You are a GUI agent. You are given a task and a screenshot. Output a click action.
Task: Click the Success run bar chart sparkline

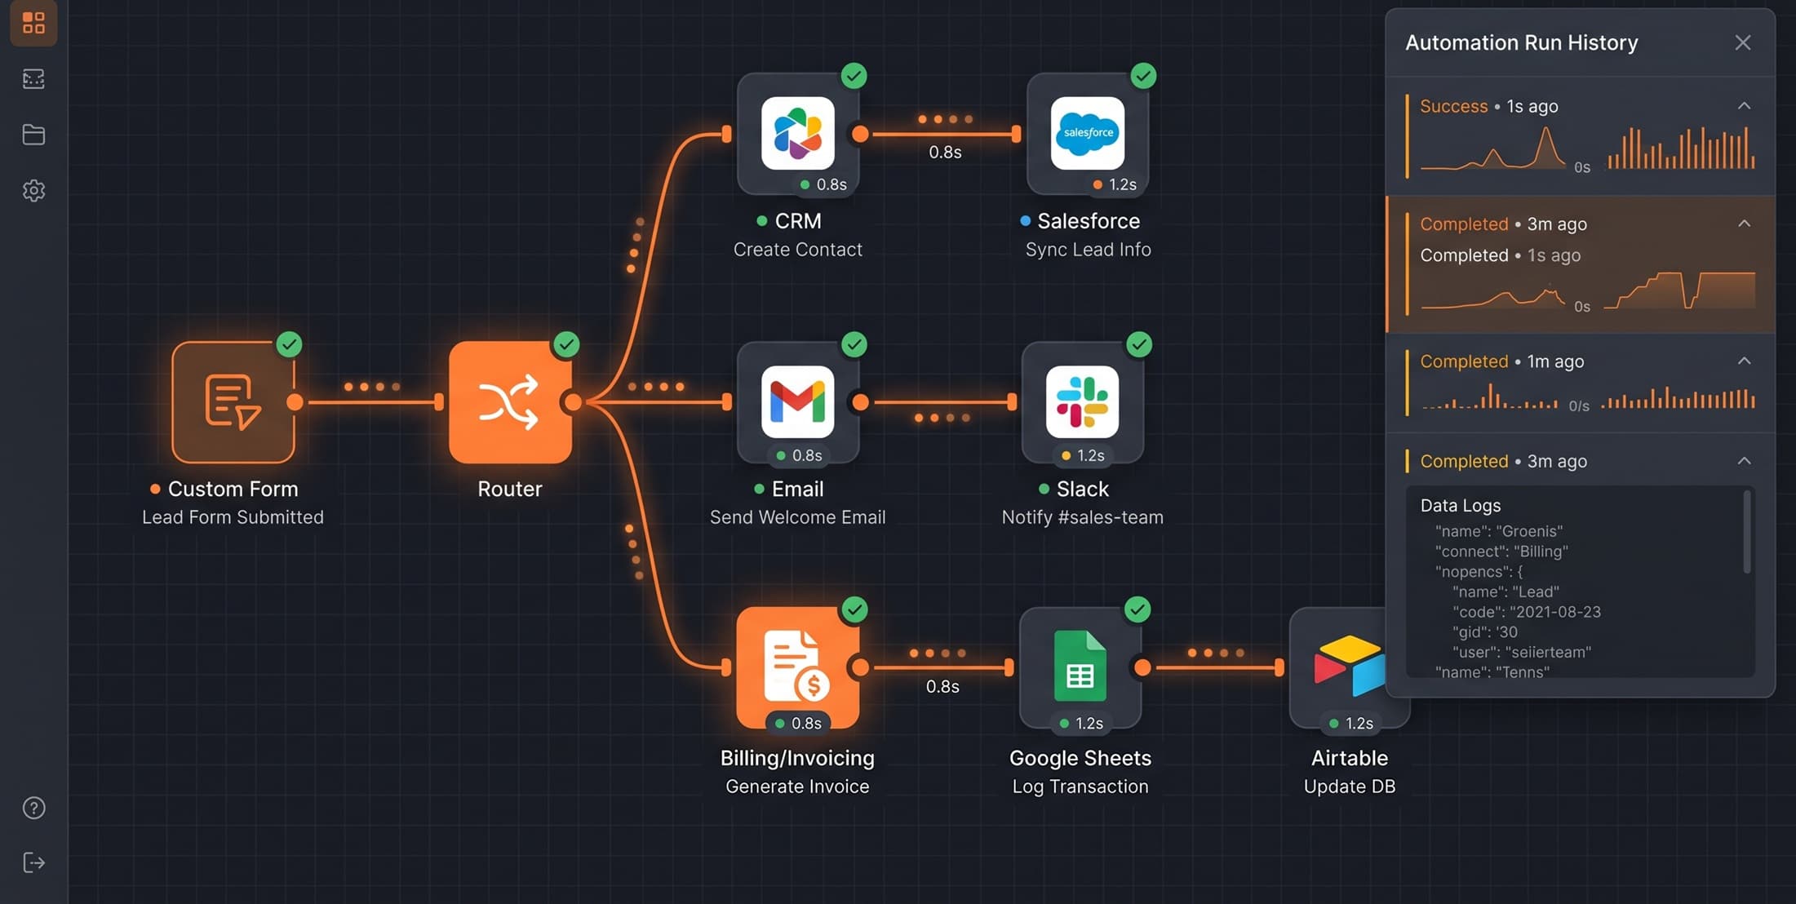(x=1681, y=148)
